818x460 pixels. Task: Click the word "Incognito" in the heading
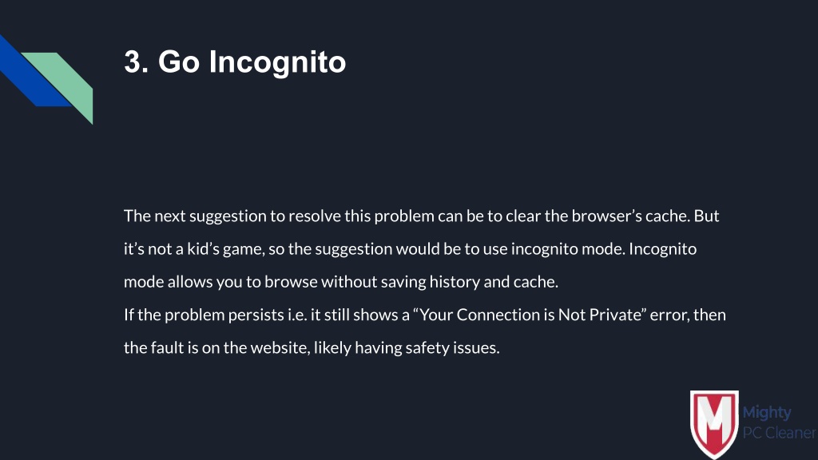pos(277,63)
